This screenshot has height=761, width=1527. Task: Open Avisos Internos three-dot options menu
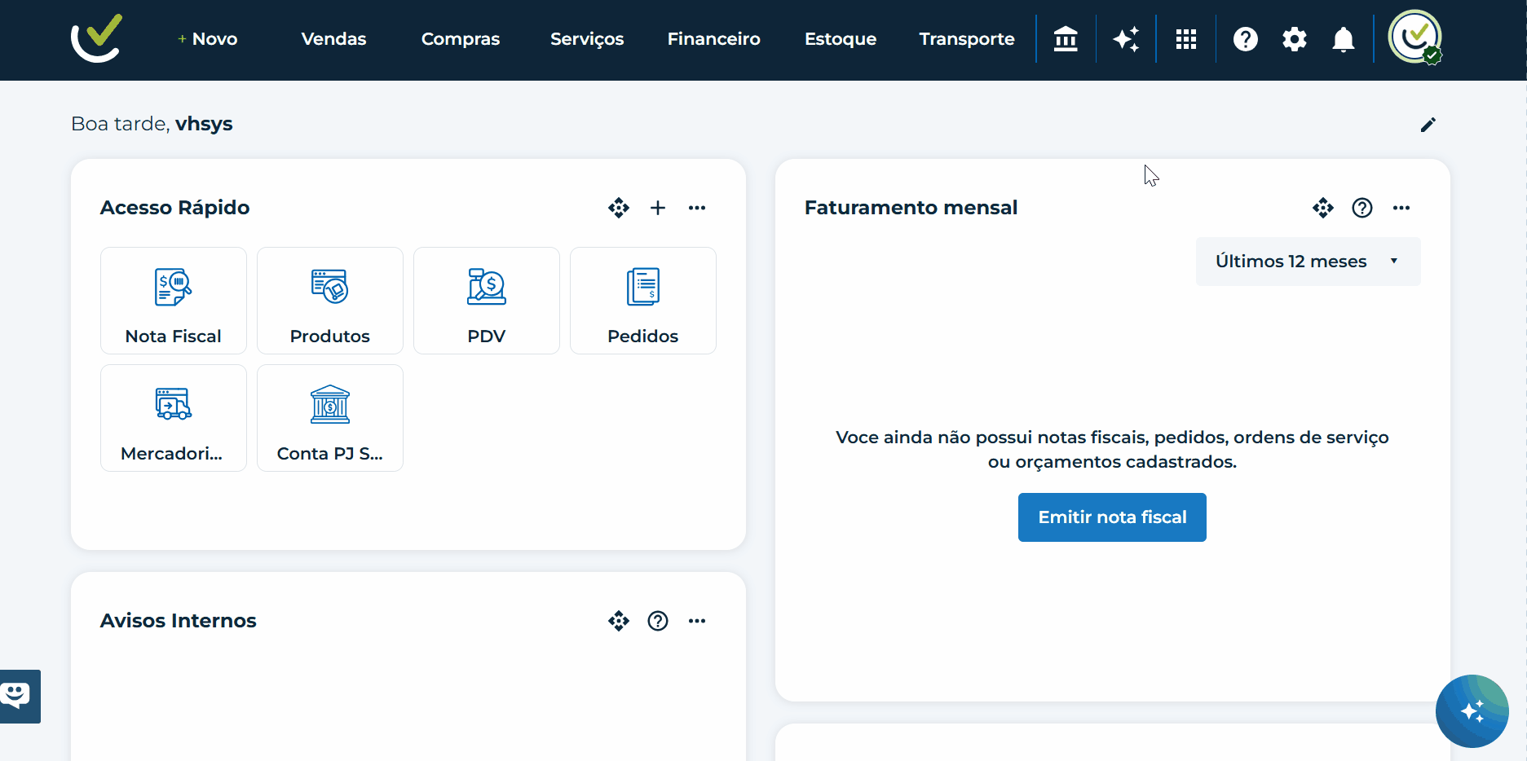697,621
